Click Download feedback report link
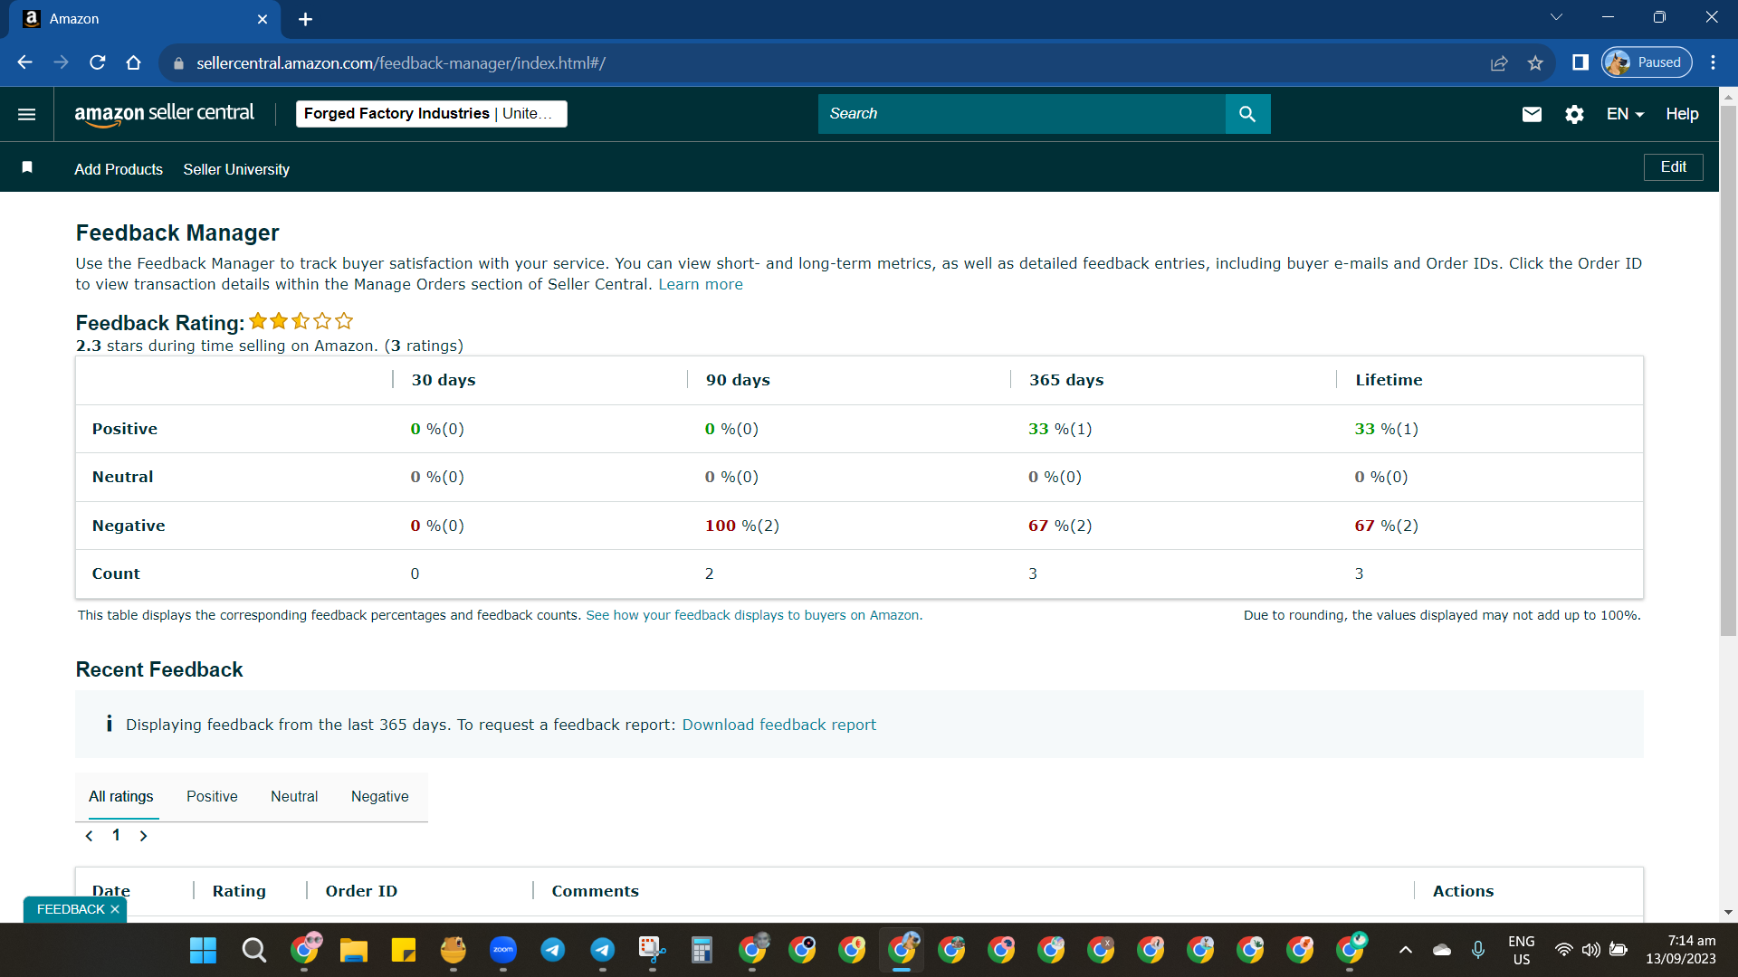Viewport: 1738px width, 977px height. pyautogui.click(x=779, y=725)
